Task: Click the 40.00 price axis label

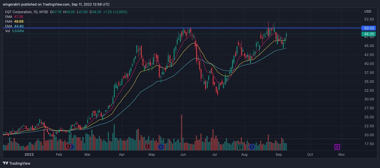Action: (x=369, y=64)
